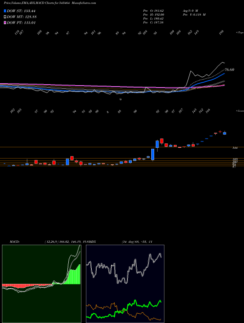Click the orange 144 horizontal support line
The height and width of the screenshot is (323, 244).
[122, 147]
